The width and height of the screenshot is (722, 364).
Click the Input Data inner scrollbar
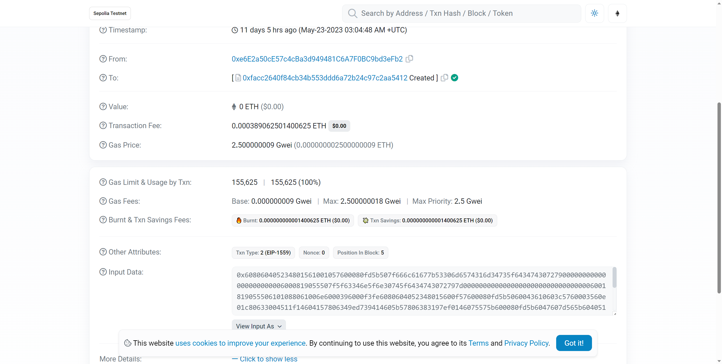coord(615,278)
